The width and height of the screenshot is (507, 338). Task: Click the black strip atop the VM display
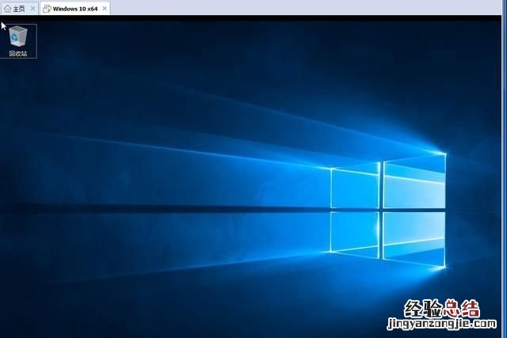[x=253, y=17]
